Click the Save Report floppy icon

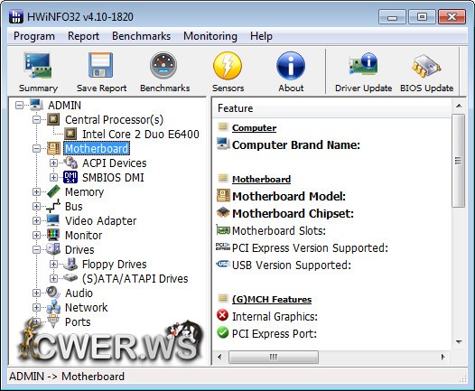[101, 65]
